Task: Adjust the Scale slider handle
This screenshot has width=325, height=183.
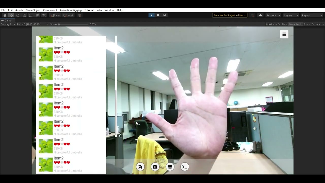Action: pyautogui.click(x=59, y=24)
